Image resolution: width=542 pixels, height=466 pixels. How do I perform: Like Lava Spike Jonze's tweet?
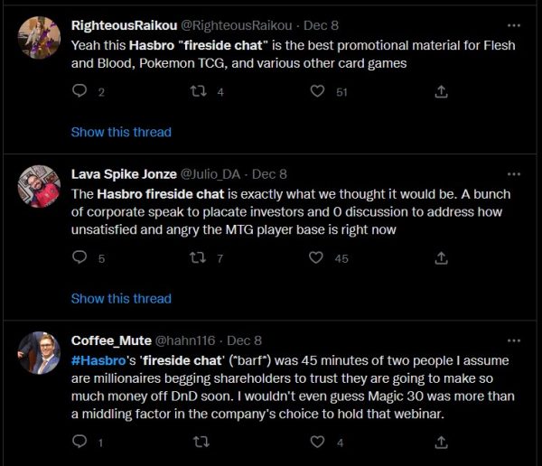(316, 258)
